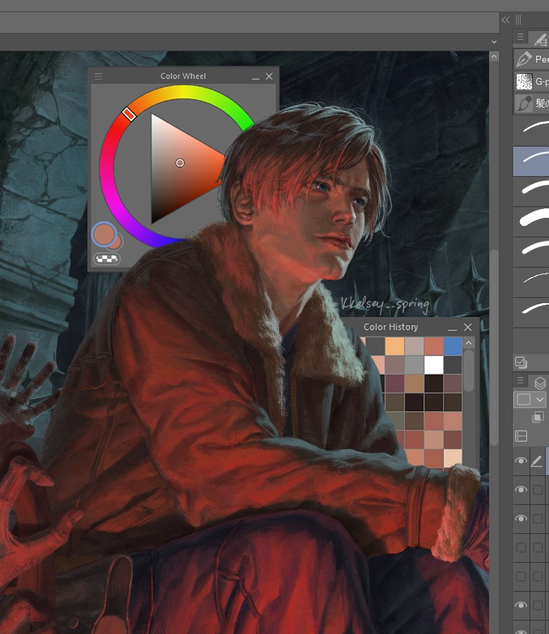
Task: Collapse the right palette dock with double-arrow icon
Action: (x=506, y=19)
